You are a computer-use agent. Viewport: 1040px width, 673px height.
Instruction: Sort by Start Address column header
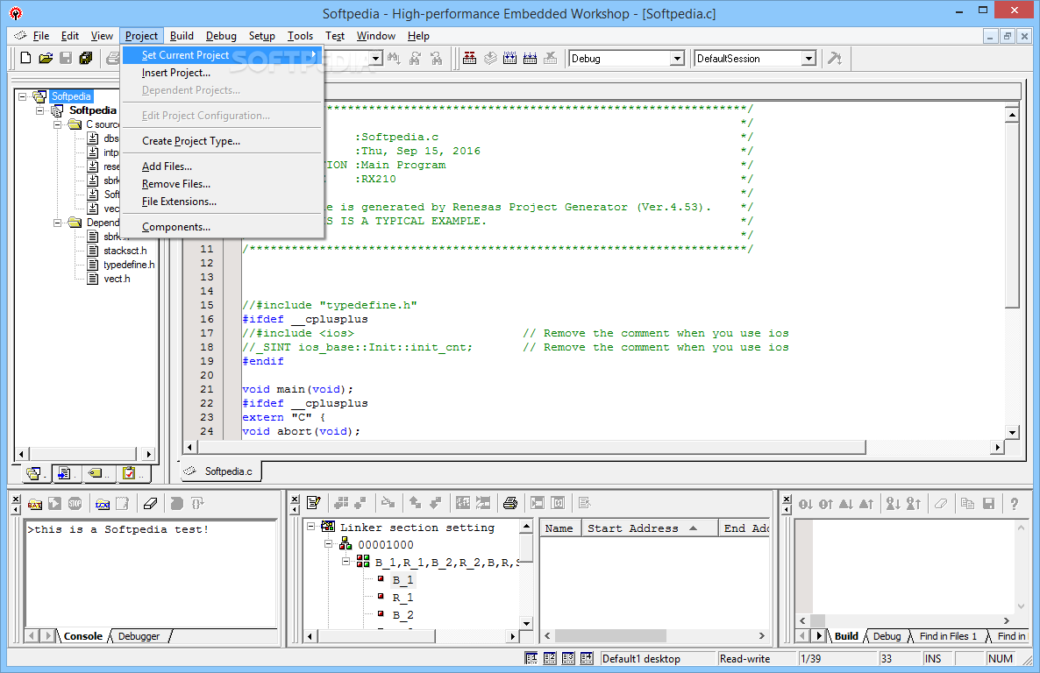[649, 528]
